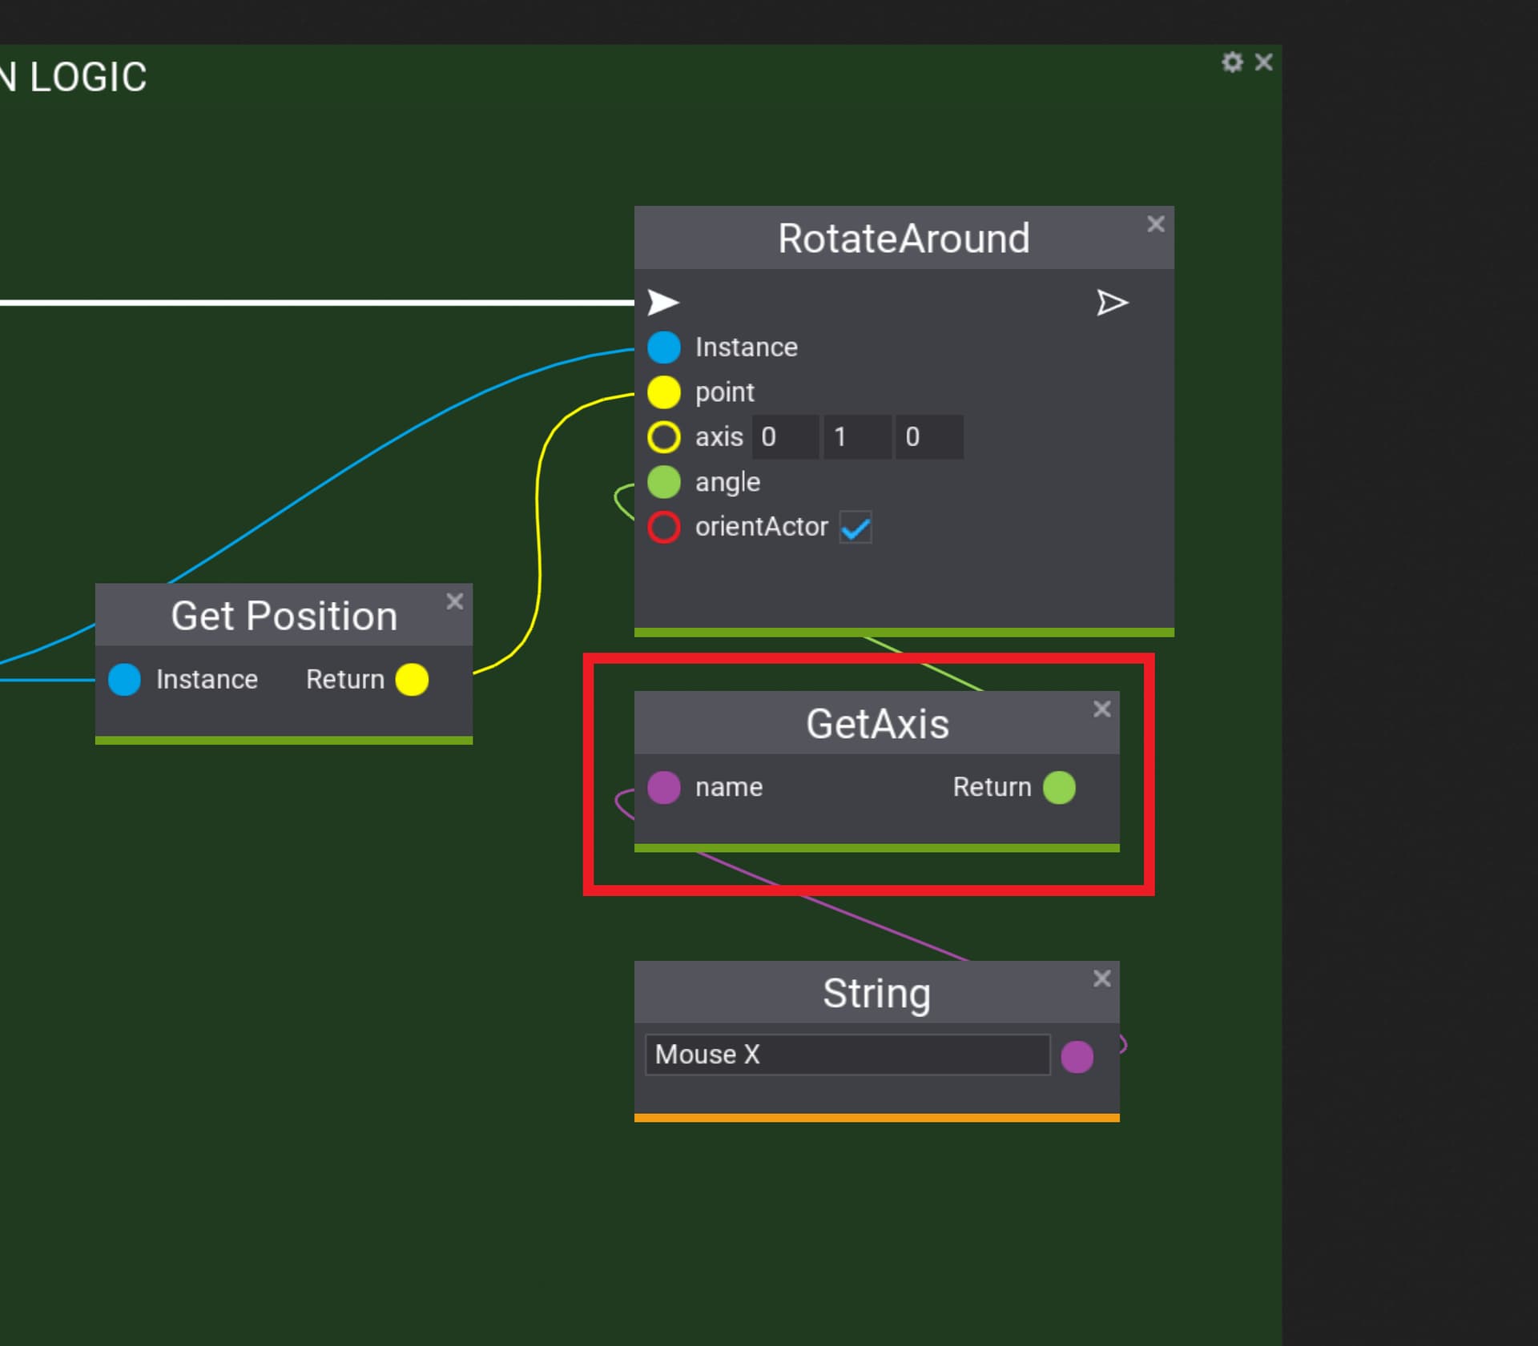The image size is (1538, 1346).
Task: Click the yellow point pin on RotateAround
Action: click(x=664, y=392)
